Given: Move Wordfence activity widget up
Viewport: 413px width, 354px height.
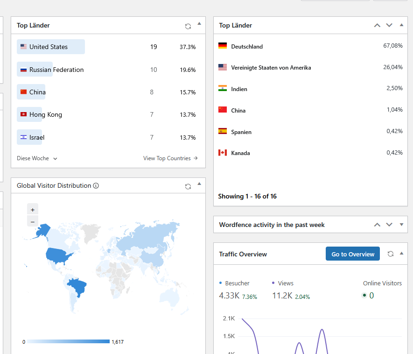Looking at the screenshot, I should pyautogui.click(x=377, y=225).
